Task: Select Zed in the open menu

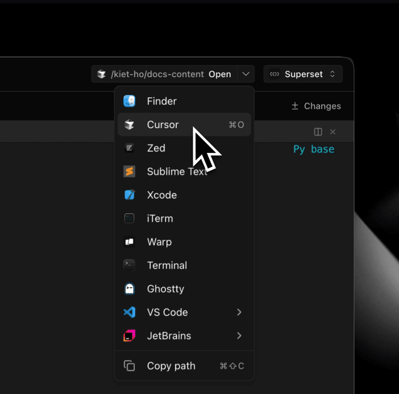Action: [x=184, y=148]
